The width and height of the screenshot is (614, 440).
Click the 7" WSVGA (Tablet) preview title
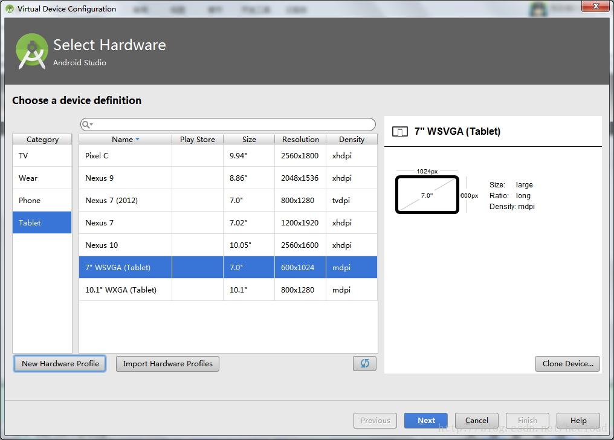457,132
